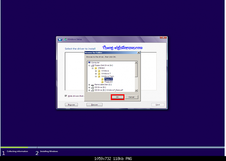
Task: Select 'CD Drive (E:) Windows7_RescueP' label
Action: click(x=109, y=90)
